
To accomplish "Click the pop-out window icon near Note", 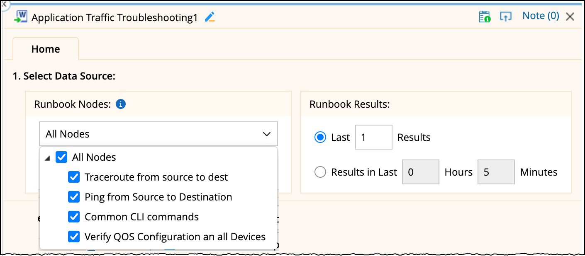I will tap(505, 17).
